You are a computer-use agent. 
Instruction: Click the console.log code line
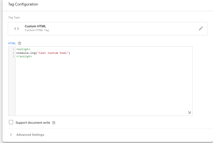click(43, 53)
